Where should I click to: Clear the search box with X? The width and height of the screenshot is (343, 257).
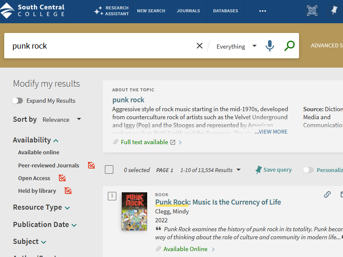[200, 46]
